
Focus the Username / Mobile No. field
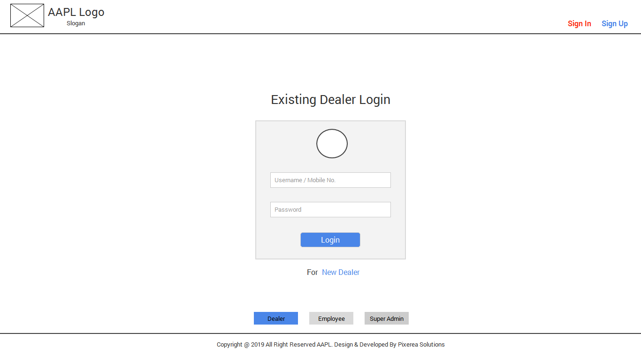click(x=330, y=180)
